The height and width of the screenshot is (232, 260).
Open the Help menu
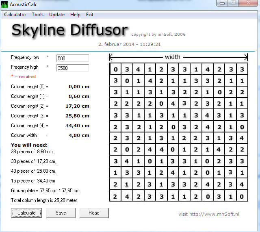point(75,15)
